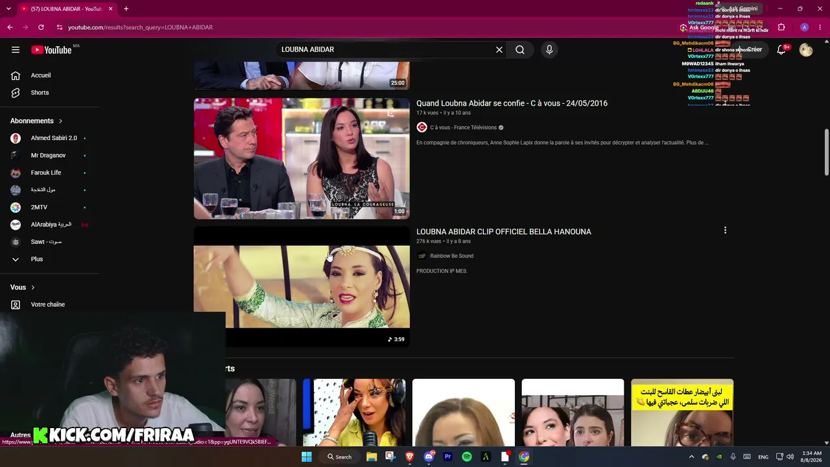
Task: Start voice search with the microphone
Action: [x=549, y=50]
